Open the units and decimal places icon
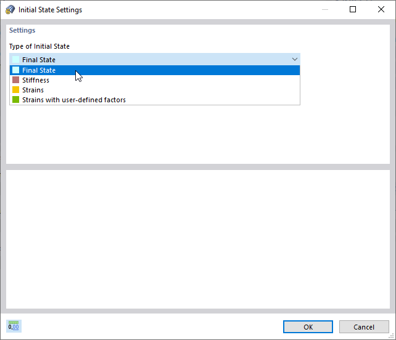Viewport: 396px width, 340px height. click(14, 326)
